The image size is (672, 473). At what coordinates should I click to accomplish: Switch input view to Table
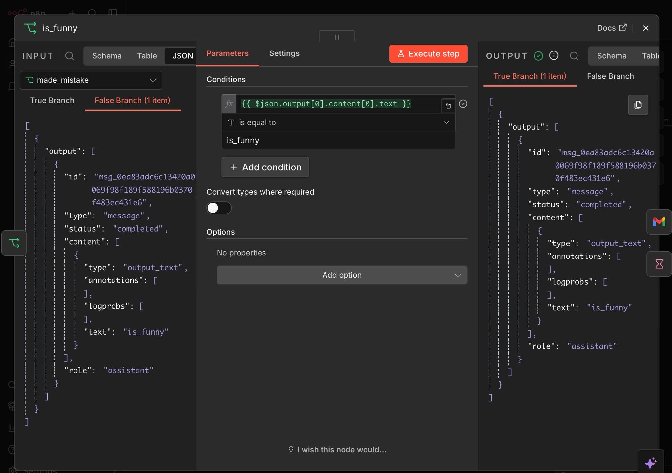[147, 56]
